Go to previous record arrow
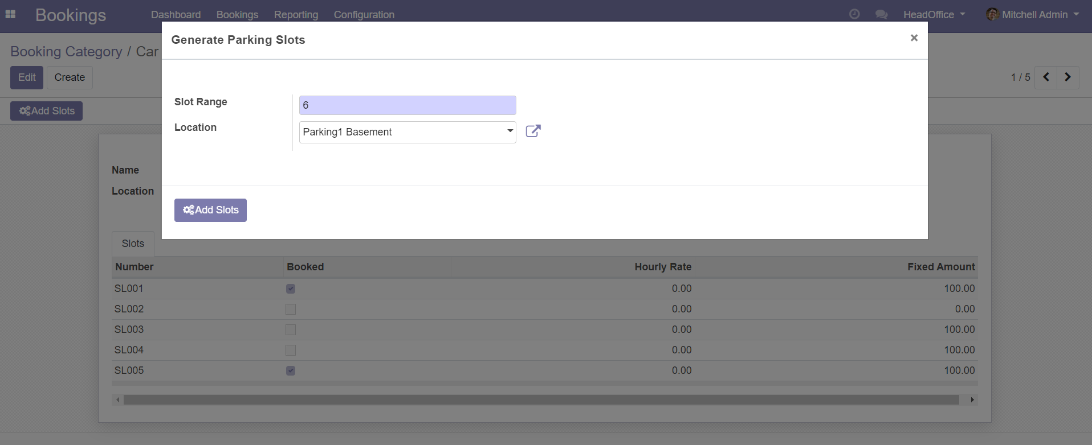The image size is (1092, 445). point(1046,77)
